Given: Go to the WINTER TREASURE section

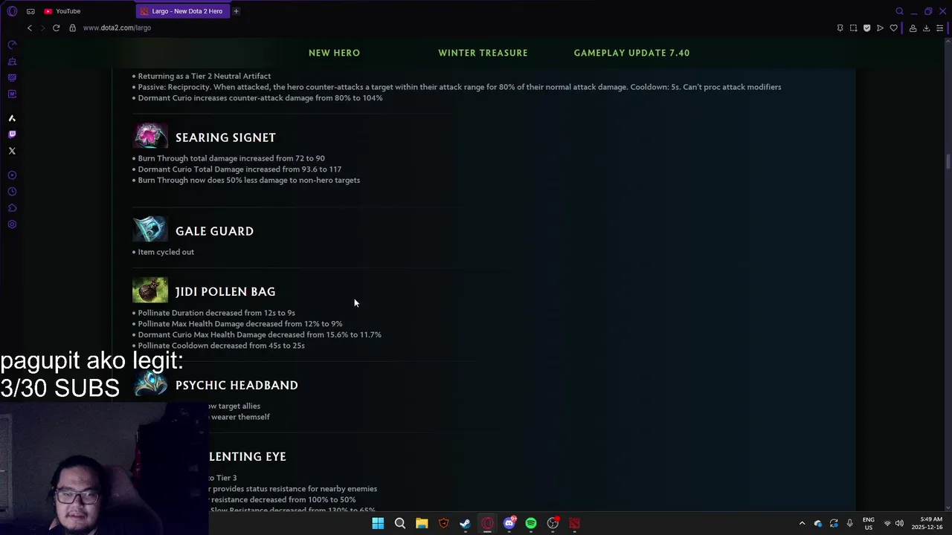Looking at the screenshot, I should [x=483, y=53].
